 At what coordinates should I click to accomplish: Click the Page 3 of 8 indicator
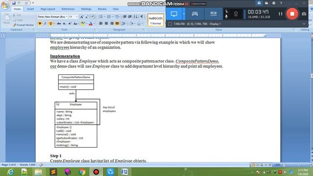coord(9,165)
